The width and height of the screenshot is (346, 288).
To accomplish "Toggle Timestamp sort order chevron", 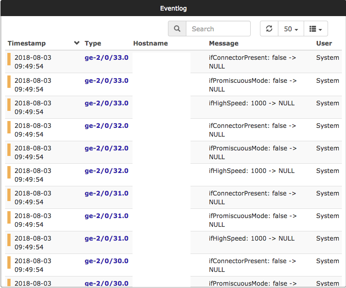I will click(x=76, y=43).
